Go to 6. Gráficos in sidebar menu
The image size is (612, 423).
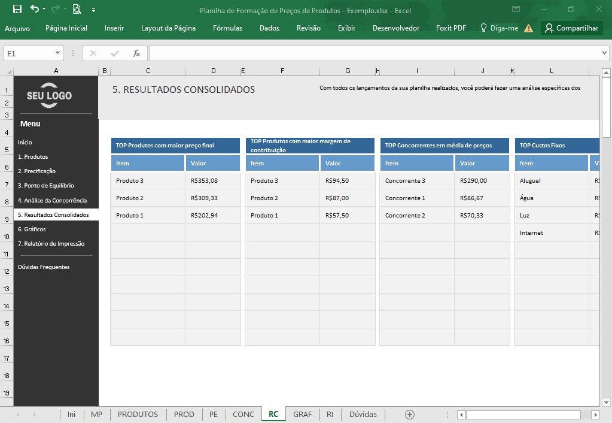coord(32,229)
